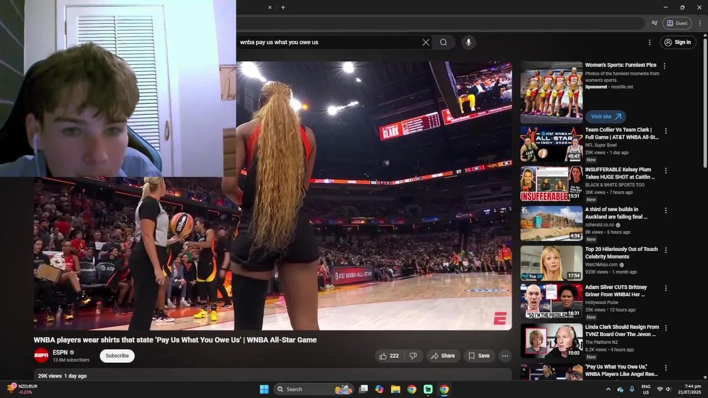Viewport: 708px width, 398px height.
Task: Save the video to a playlist
Action: pos(479,356)
